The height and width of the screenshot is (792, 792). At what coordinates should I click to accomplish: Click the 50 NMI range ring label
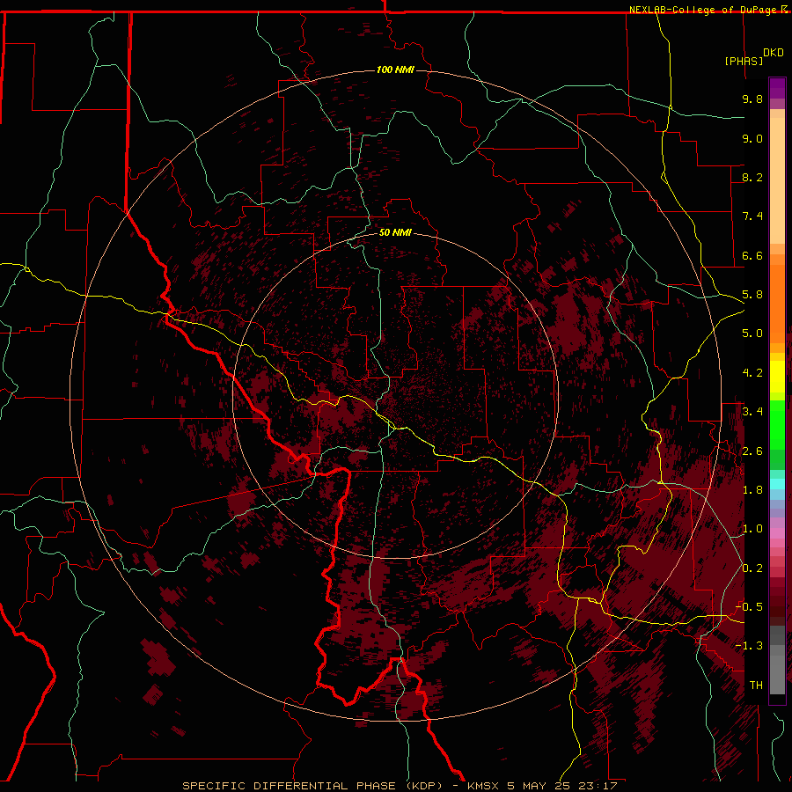point(395,232)
